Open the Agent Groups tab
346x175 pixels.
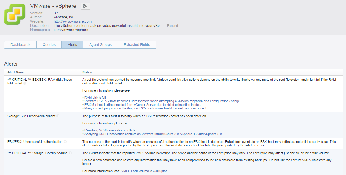[100, 44]
